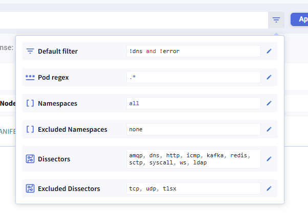Edit Namespaces using its pencil icon
The image size is (308, 216).
[269, 103]
